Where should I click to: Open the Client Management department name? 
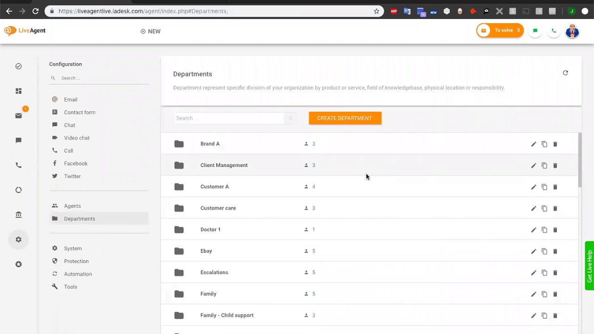coord(224,165)
